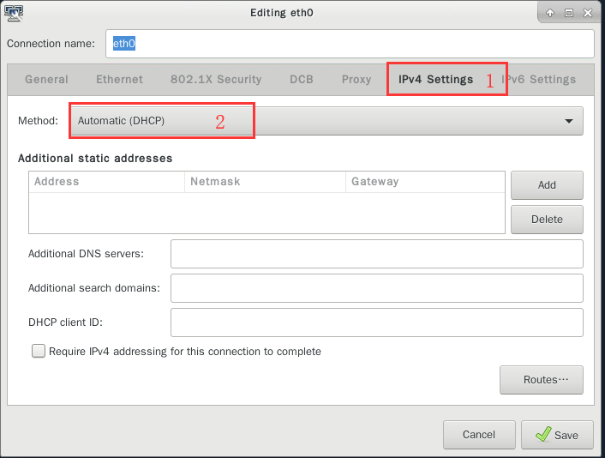
Task: Maximize the Editing eth0 window
Action: (568, 13)
